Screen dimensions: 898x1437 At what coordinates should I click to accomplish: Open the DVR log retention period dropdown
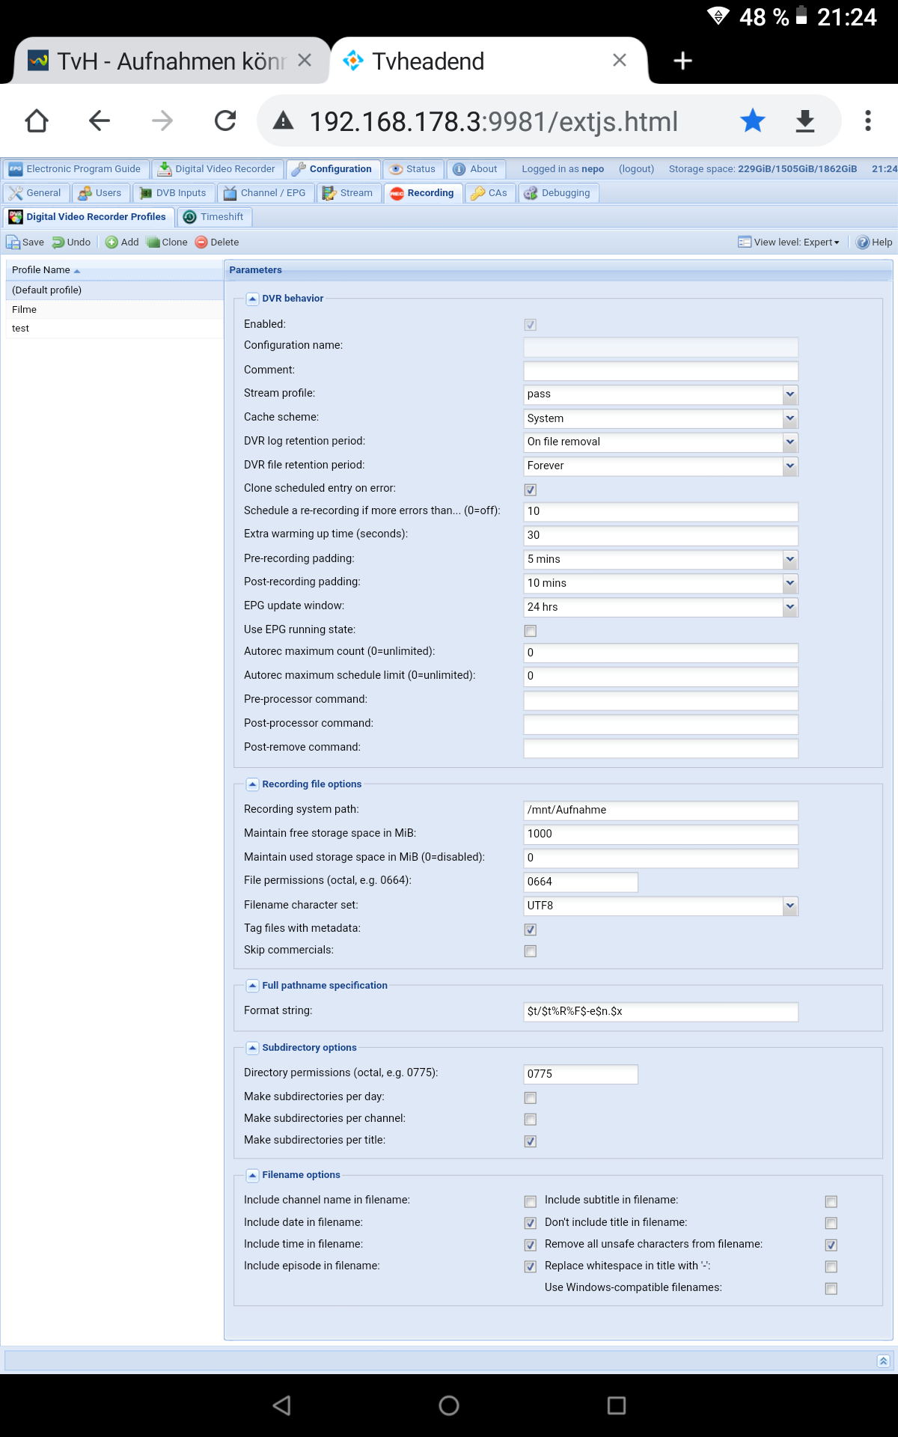point(790,442)
